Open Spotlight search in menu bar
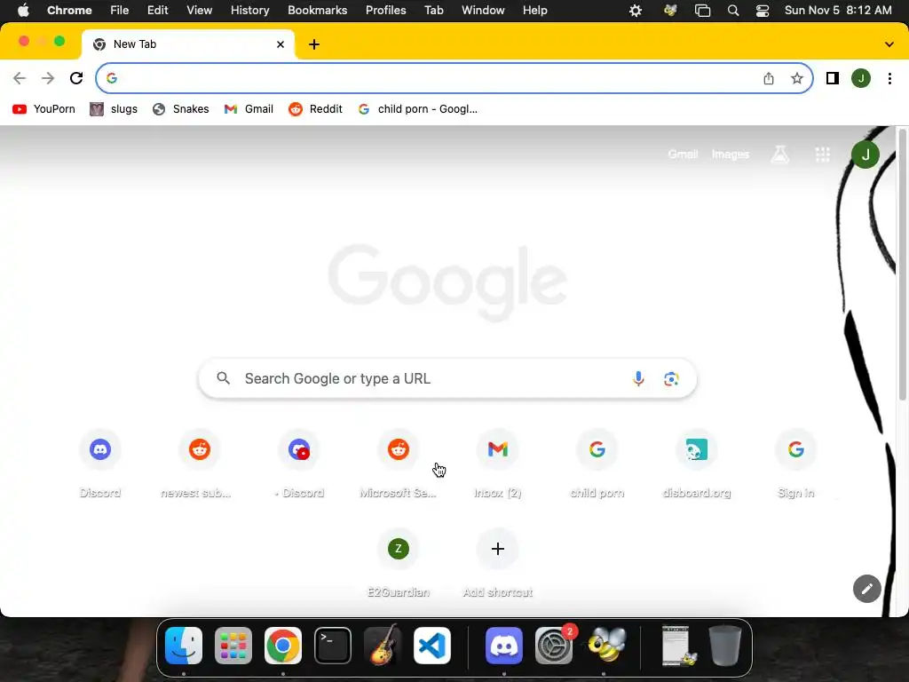Viewport: 909px width, 682px height. (732, 11)
